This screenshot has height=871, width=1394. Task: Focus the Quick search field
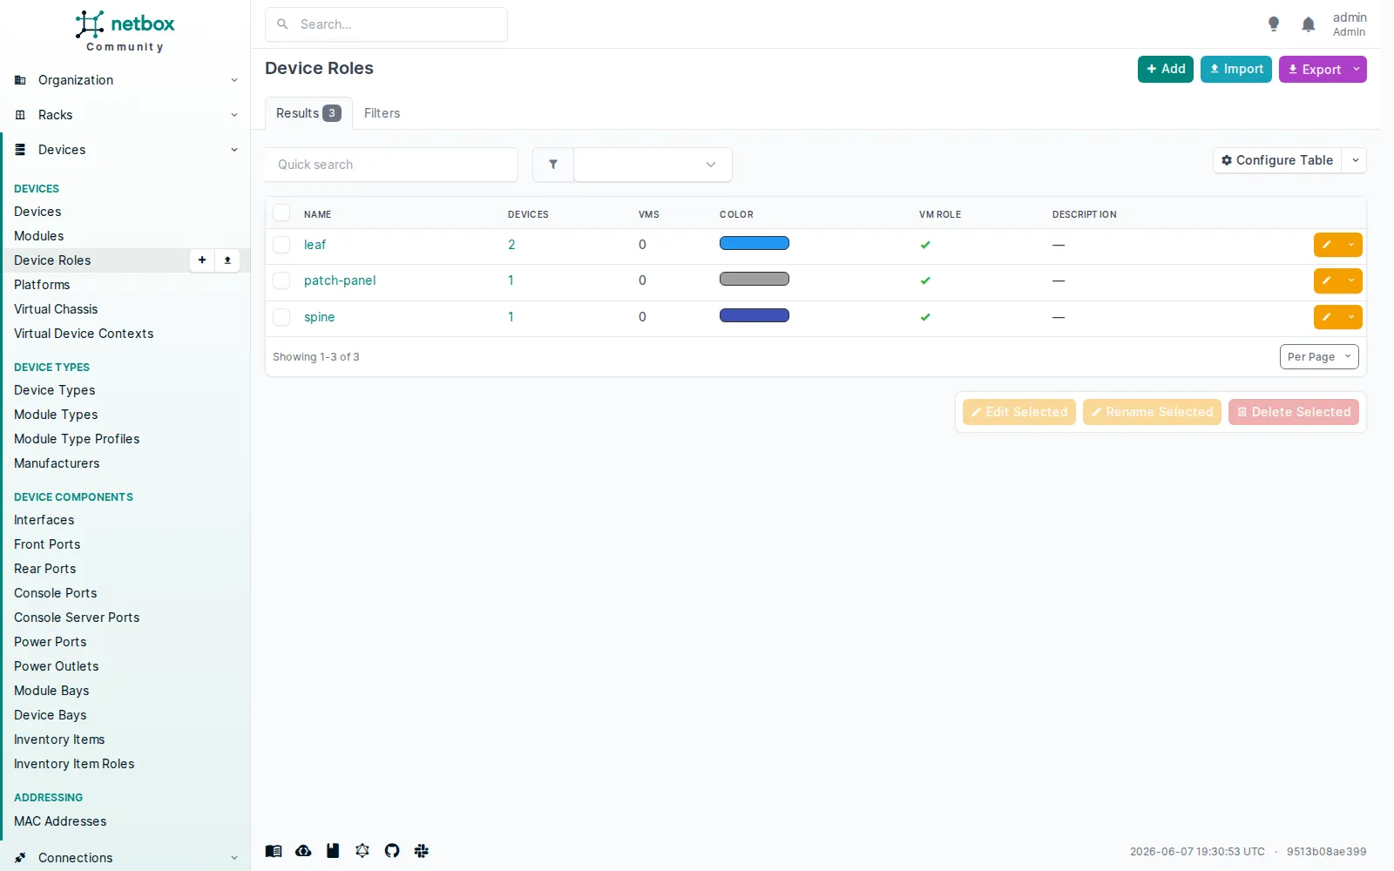coord(391,165)
